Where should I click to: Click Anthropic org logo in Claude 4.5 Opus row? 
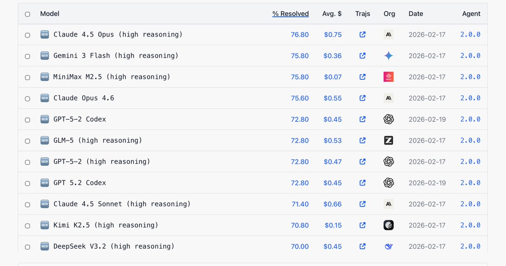click(x=389, y=35)
